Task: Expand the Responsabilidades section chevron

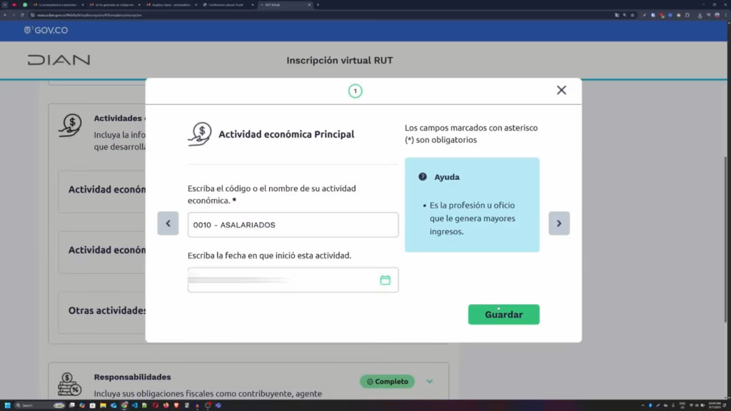Action: [429, 381]
